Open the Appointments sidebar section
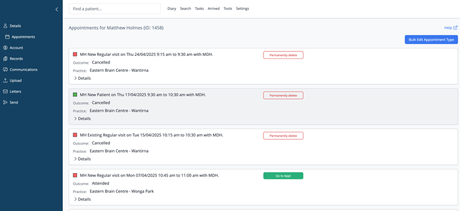This screenshot has width=460, height=211. (x=23, y=37)
